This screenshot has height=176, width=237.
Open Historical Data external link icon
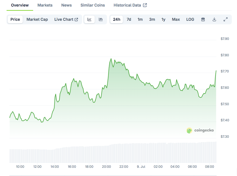tap(145, 5)
